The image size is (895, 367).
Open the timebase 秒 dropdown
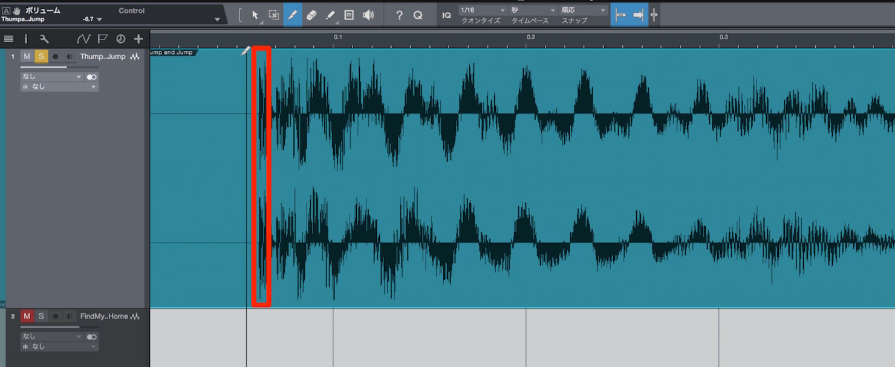click(x=533, y=10)
